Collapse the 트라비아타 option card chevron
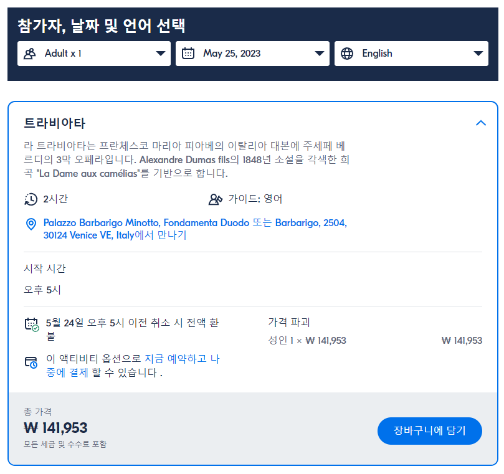 coord(480,123)
